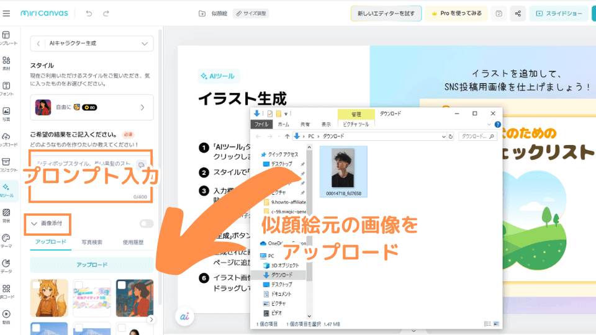Switch to the 使用履歴 tab
This screenshot has height=335, width=596.
pyautogui.click(x=133, y=243)
